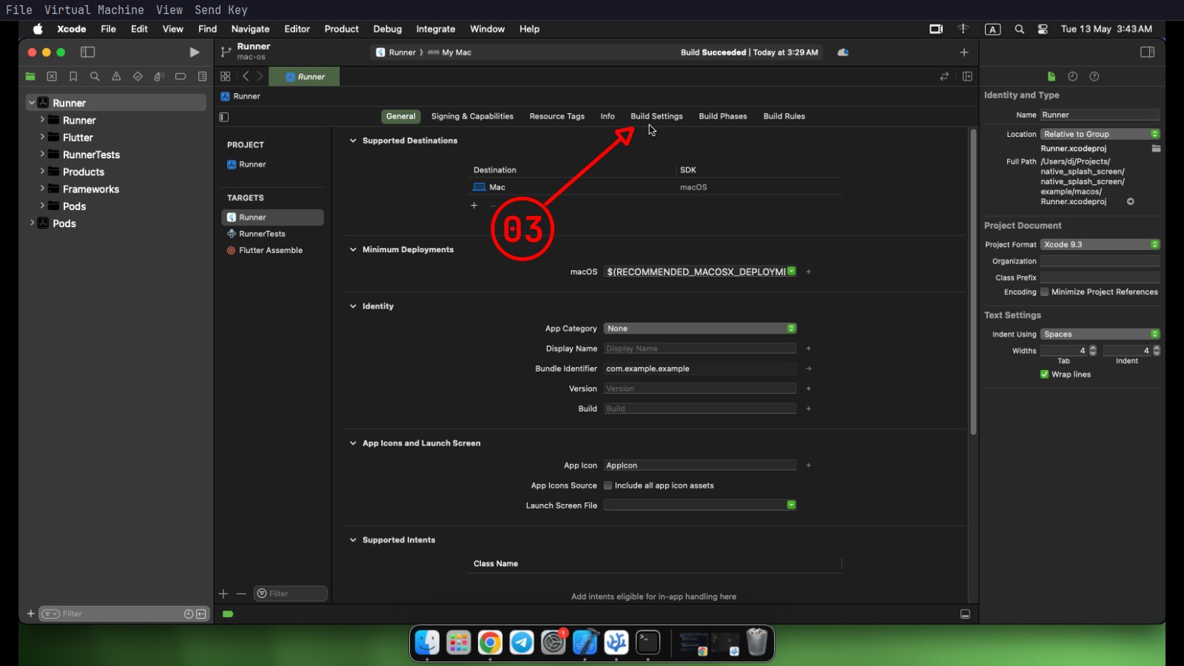
Task: Open the Report navigator
Action: click(x=202, y=76)
